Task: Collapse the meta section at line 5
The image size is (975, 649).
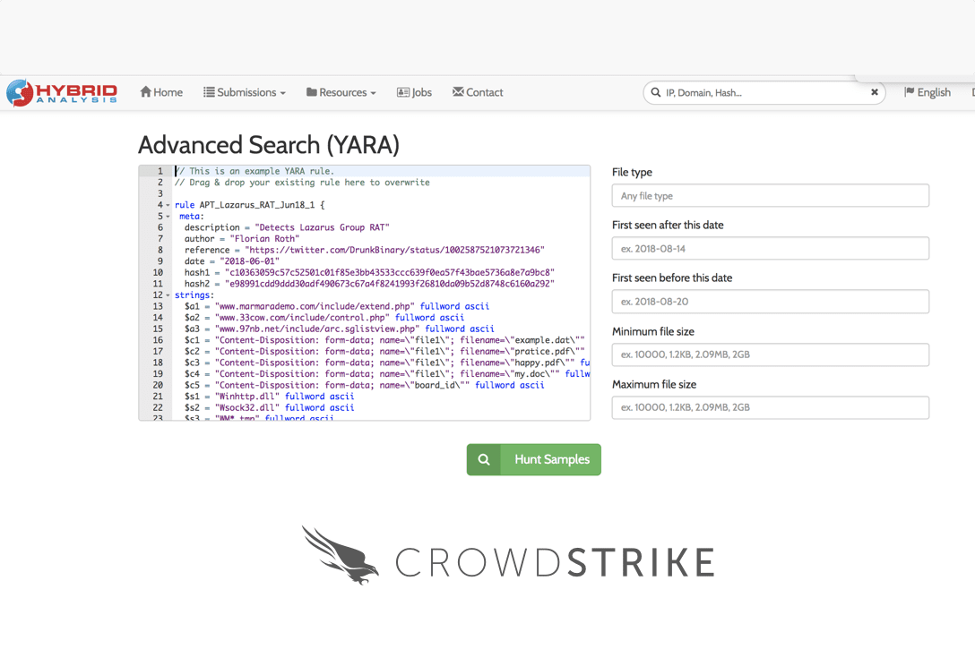Action: coord(168,217)
